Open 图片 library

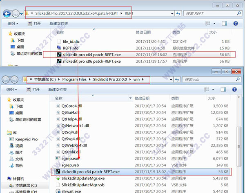(16, 152)
